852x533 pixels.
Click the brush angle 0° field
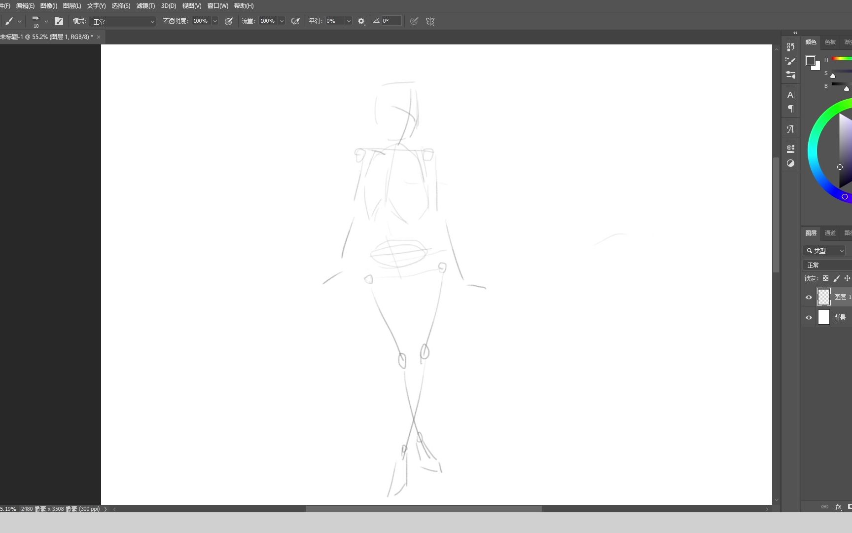pos(391,21)
